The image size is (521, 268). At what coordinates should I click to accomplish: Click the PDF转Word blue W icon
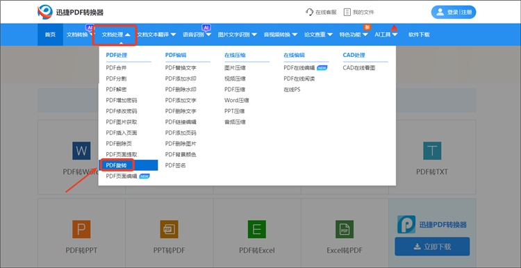tap(81, 151)
